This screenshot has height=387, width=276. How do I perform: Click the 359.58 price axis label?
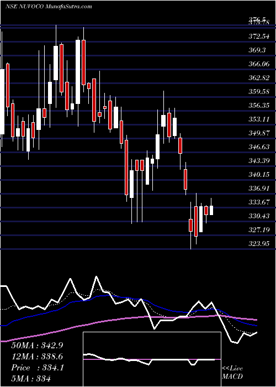click(258, 92)
